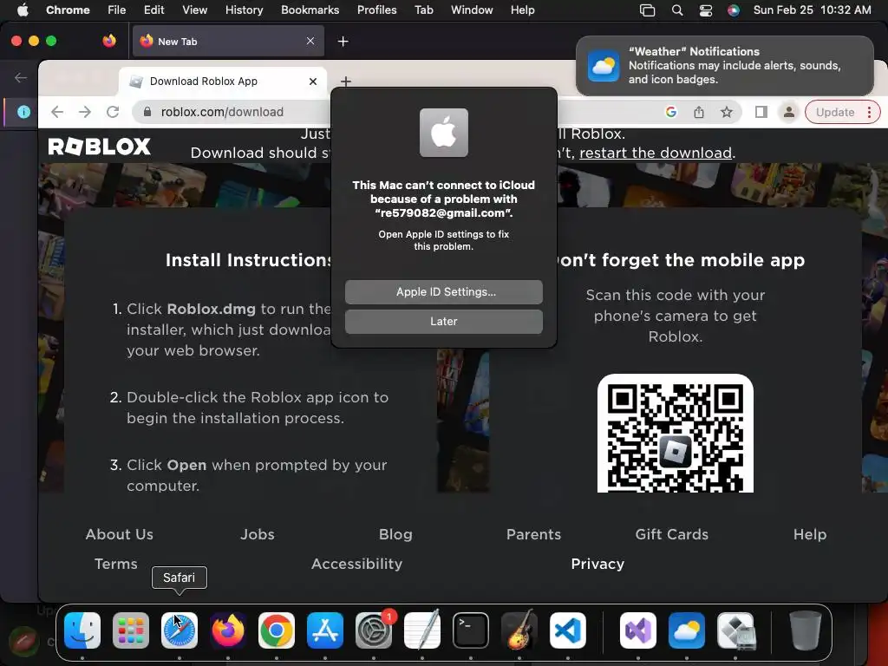Screen dimensions: 888x666
Task: Dismiss the iCloud dialog with Later
Action: 443,322
